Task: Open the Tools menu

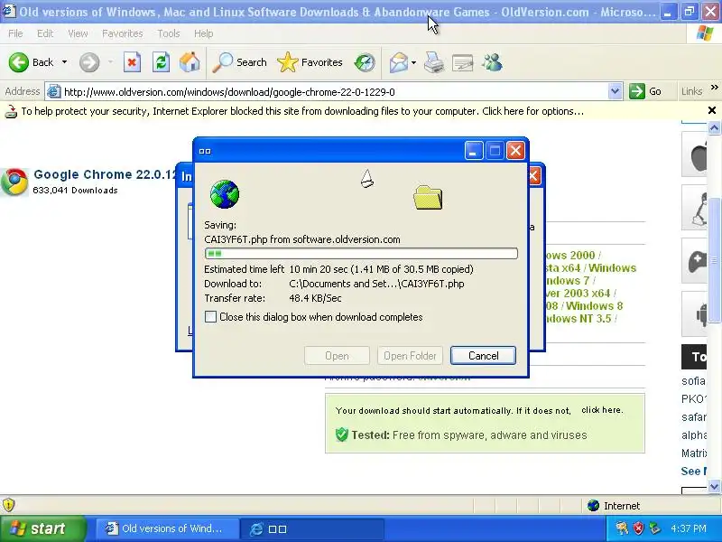Action: (x=169, y=33)
